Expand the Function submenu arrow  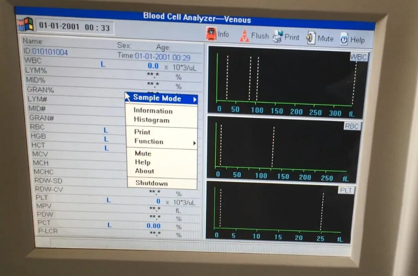195,143
